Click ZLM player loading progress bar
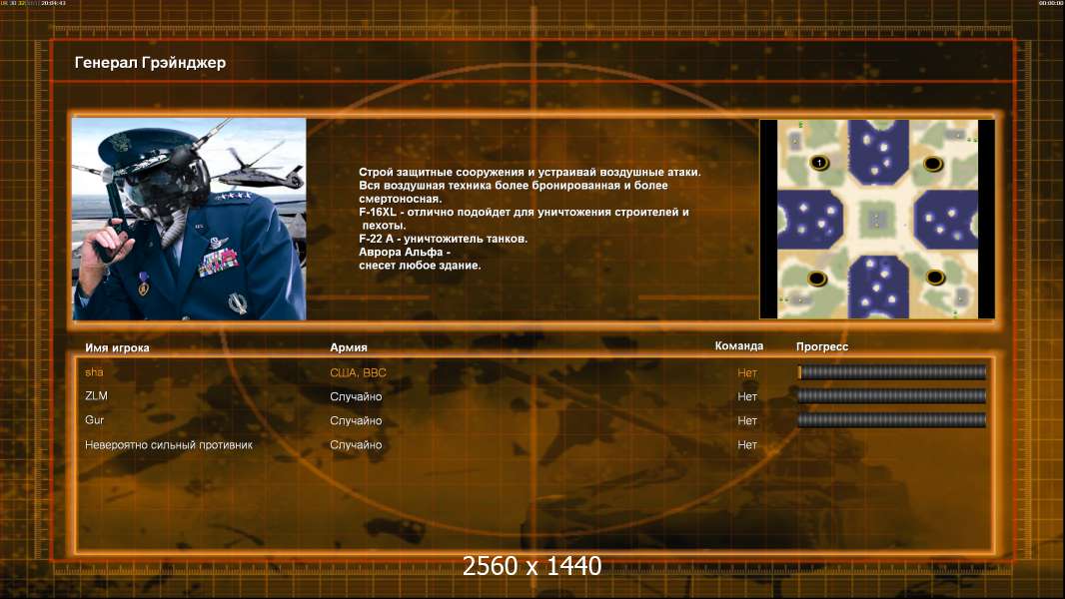 [x=892, y=396]
